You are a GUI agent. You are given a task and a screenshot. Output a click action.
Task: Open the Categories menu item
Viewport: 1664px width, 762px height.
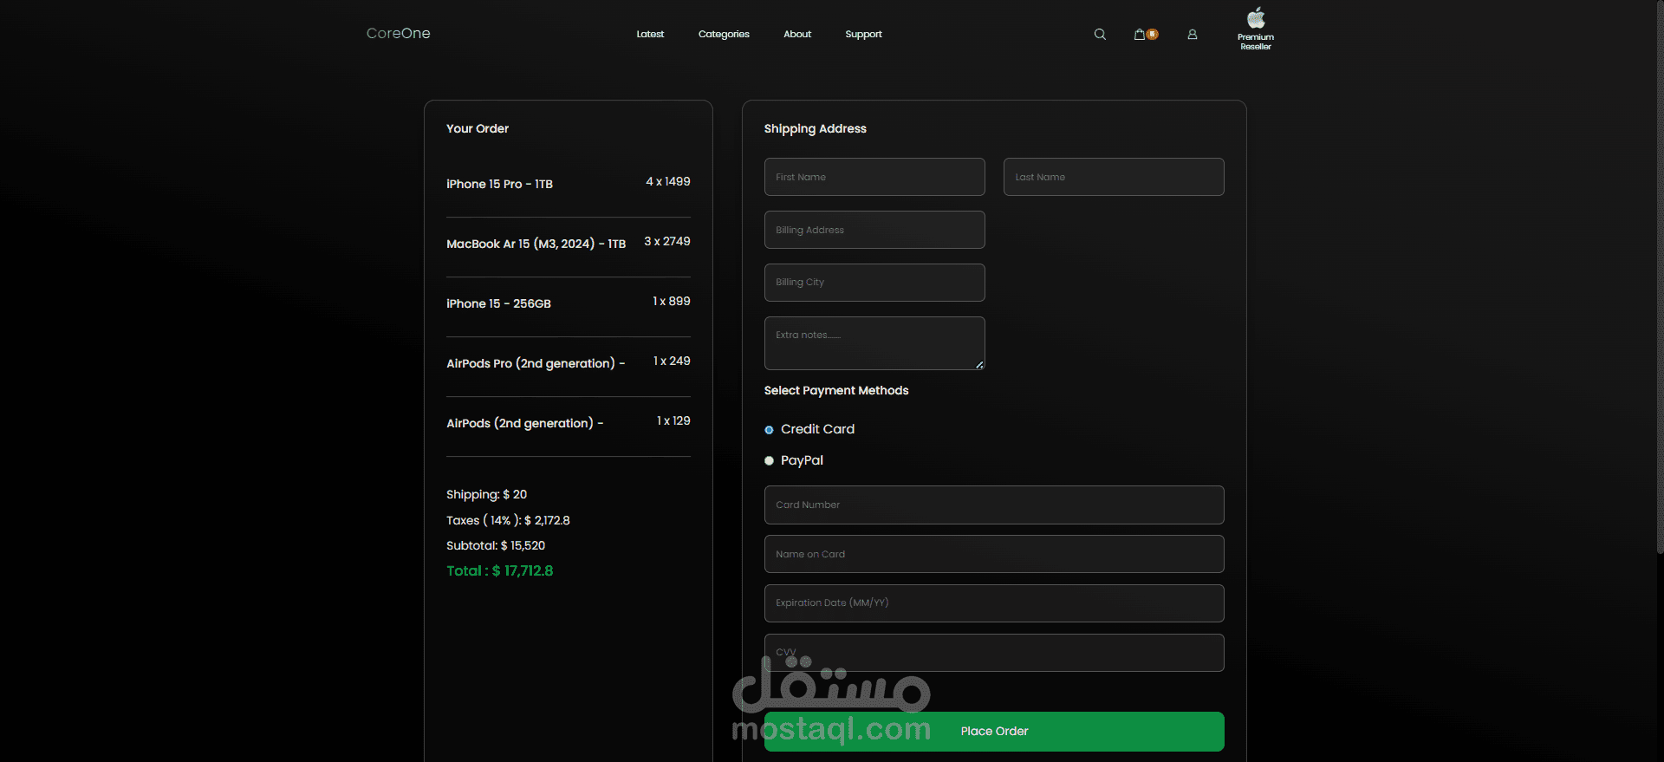click(x=724, y=35)
